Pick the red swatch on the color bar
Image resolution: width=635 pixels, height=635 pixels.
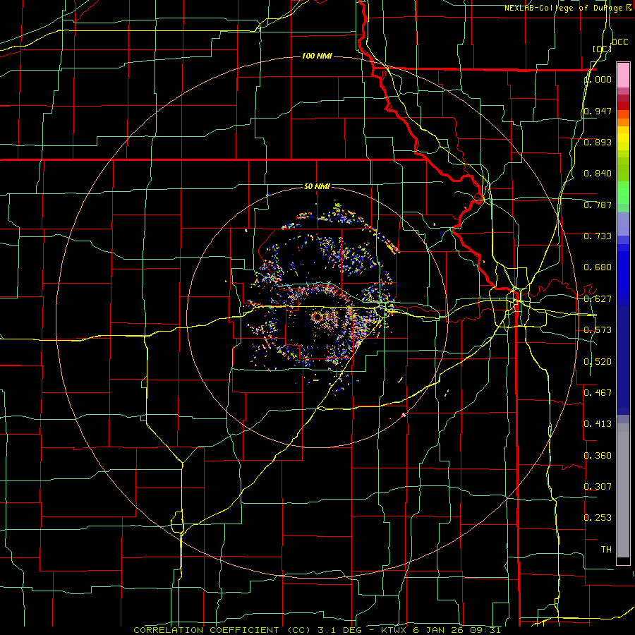[x=623, y=106]
